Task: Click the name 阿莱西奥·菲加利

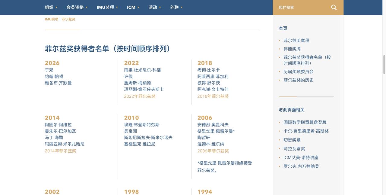Action: point(213,77)
